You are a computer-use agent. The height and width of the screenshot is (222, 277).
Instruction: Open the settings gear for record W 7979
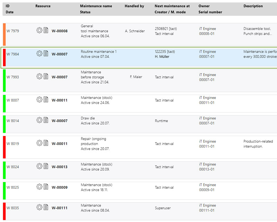point(40,30)
